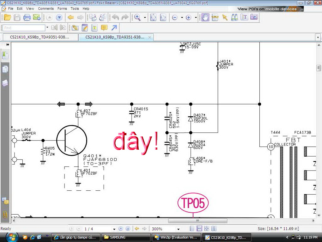Open the Bookmarks side panel

(x=5, y=55)
